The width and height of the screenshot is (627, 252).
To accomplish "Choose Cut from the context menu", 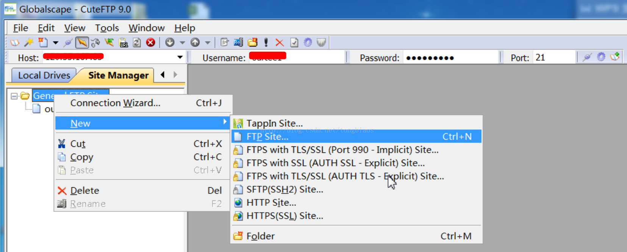I will pos(143,144).
